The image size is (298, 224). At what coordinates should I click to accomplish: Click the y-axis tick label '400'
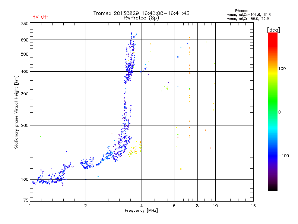point(25,72)
